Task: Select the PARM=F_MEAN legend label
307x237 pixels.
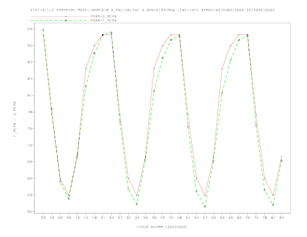Action: click(103, 21)
